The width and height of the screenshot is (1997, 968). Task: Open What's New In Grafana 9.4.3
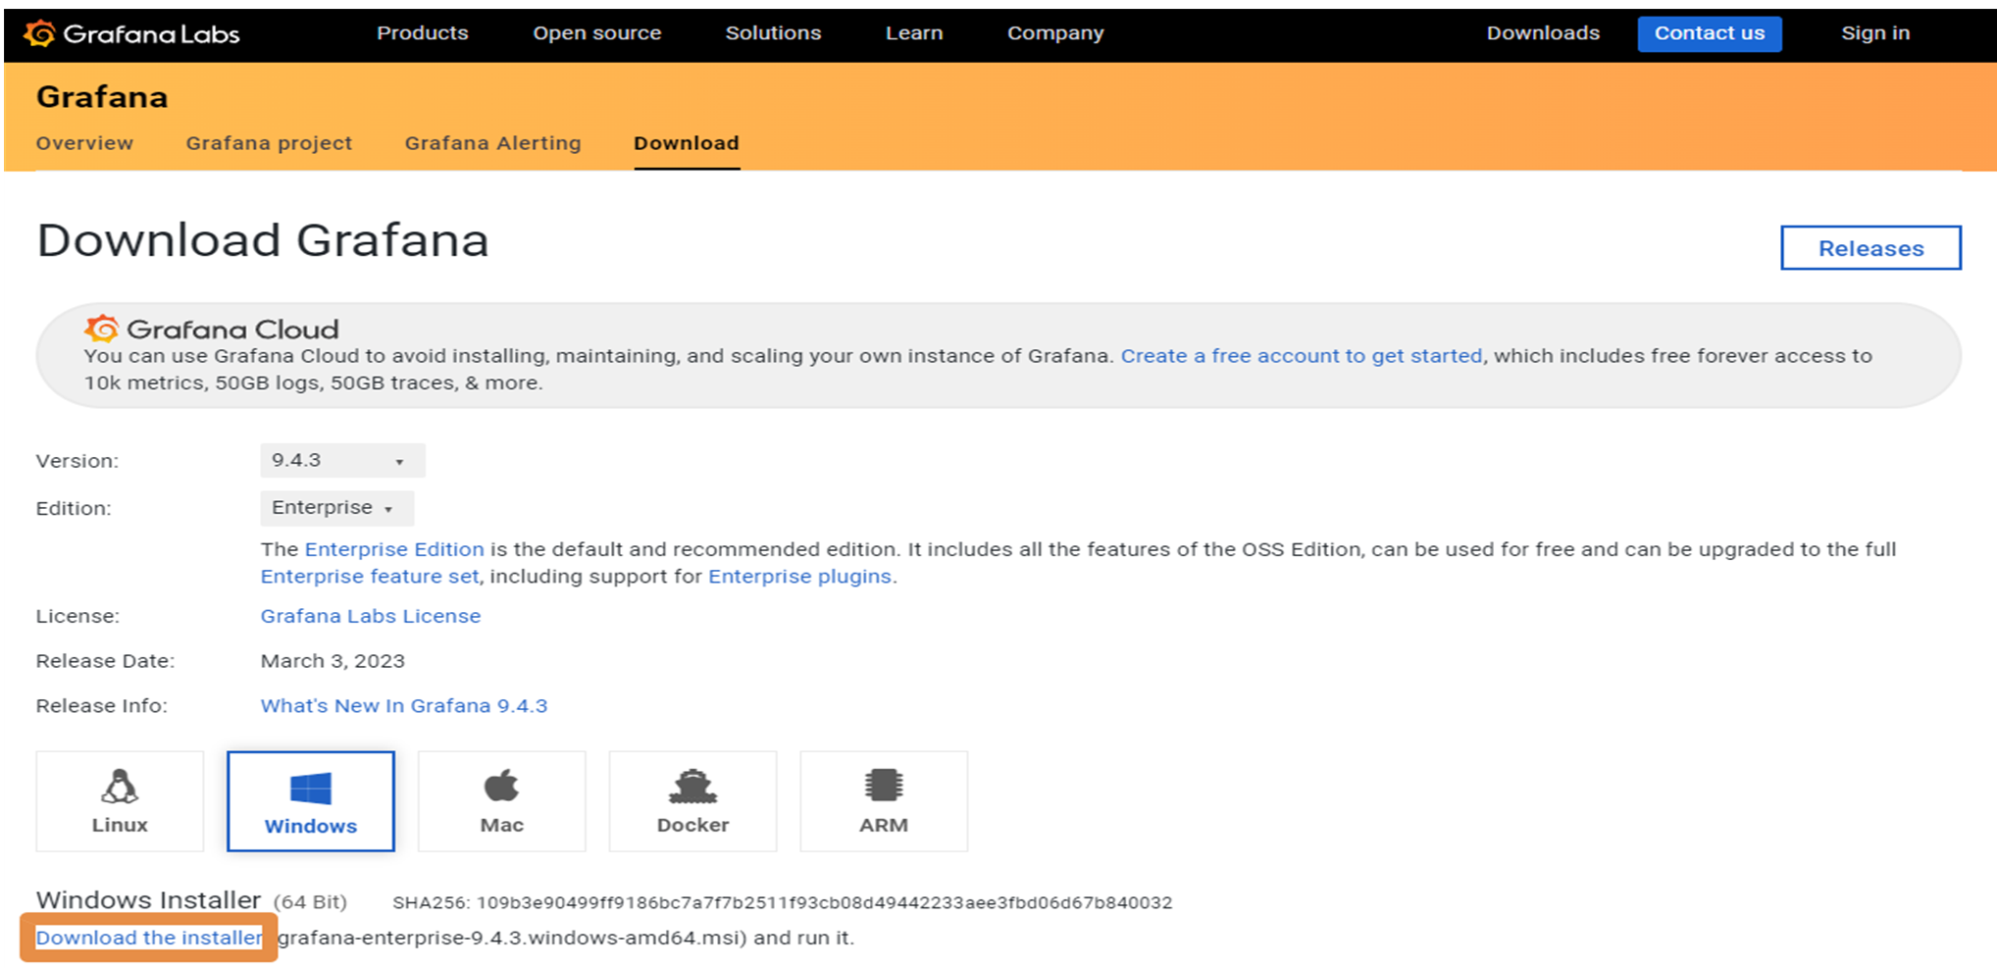tap(404, 706)
